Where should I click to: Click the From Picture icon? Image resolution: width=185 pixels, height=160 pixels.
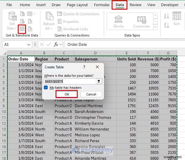point(30,14)
